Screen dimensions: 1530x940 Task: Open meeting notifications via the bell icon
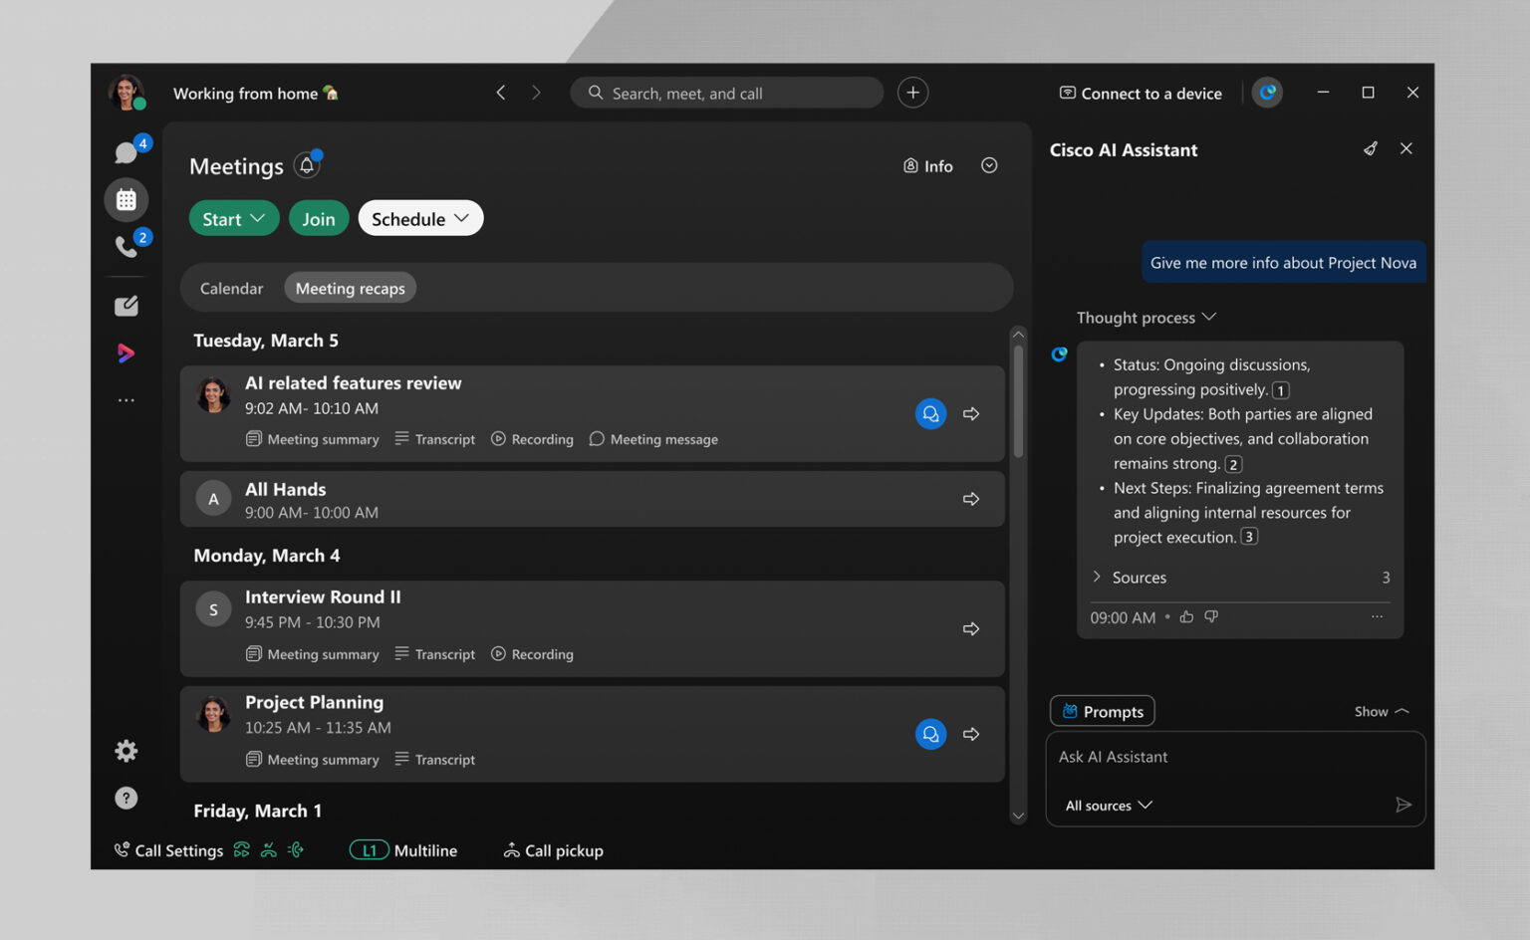pos(307,165)
